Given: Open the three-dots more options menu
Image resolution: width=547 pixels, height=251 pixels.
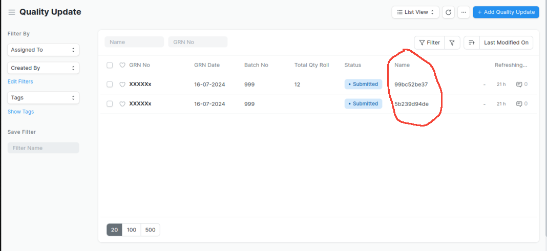Looking at the screenshot, I should click(464, 12).
